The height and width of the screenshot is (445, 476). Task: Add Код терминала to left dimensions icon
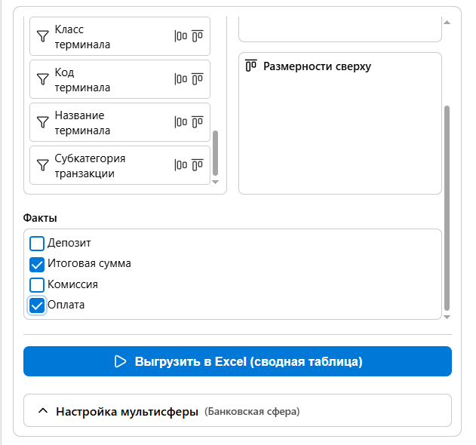coord(181,79)
